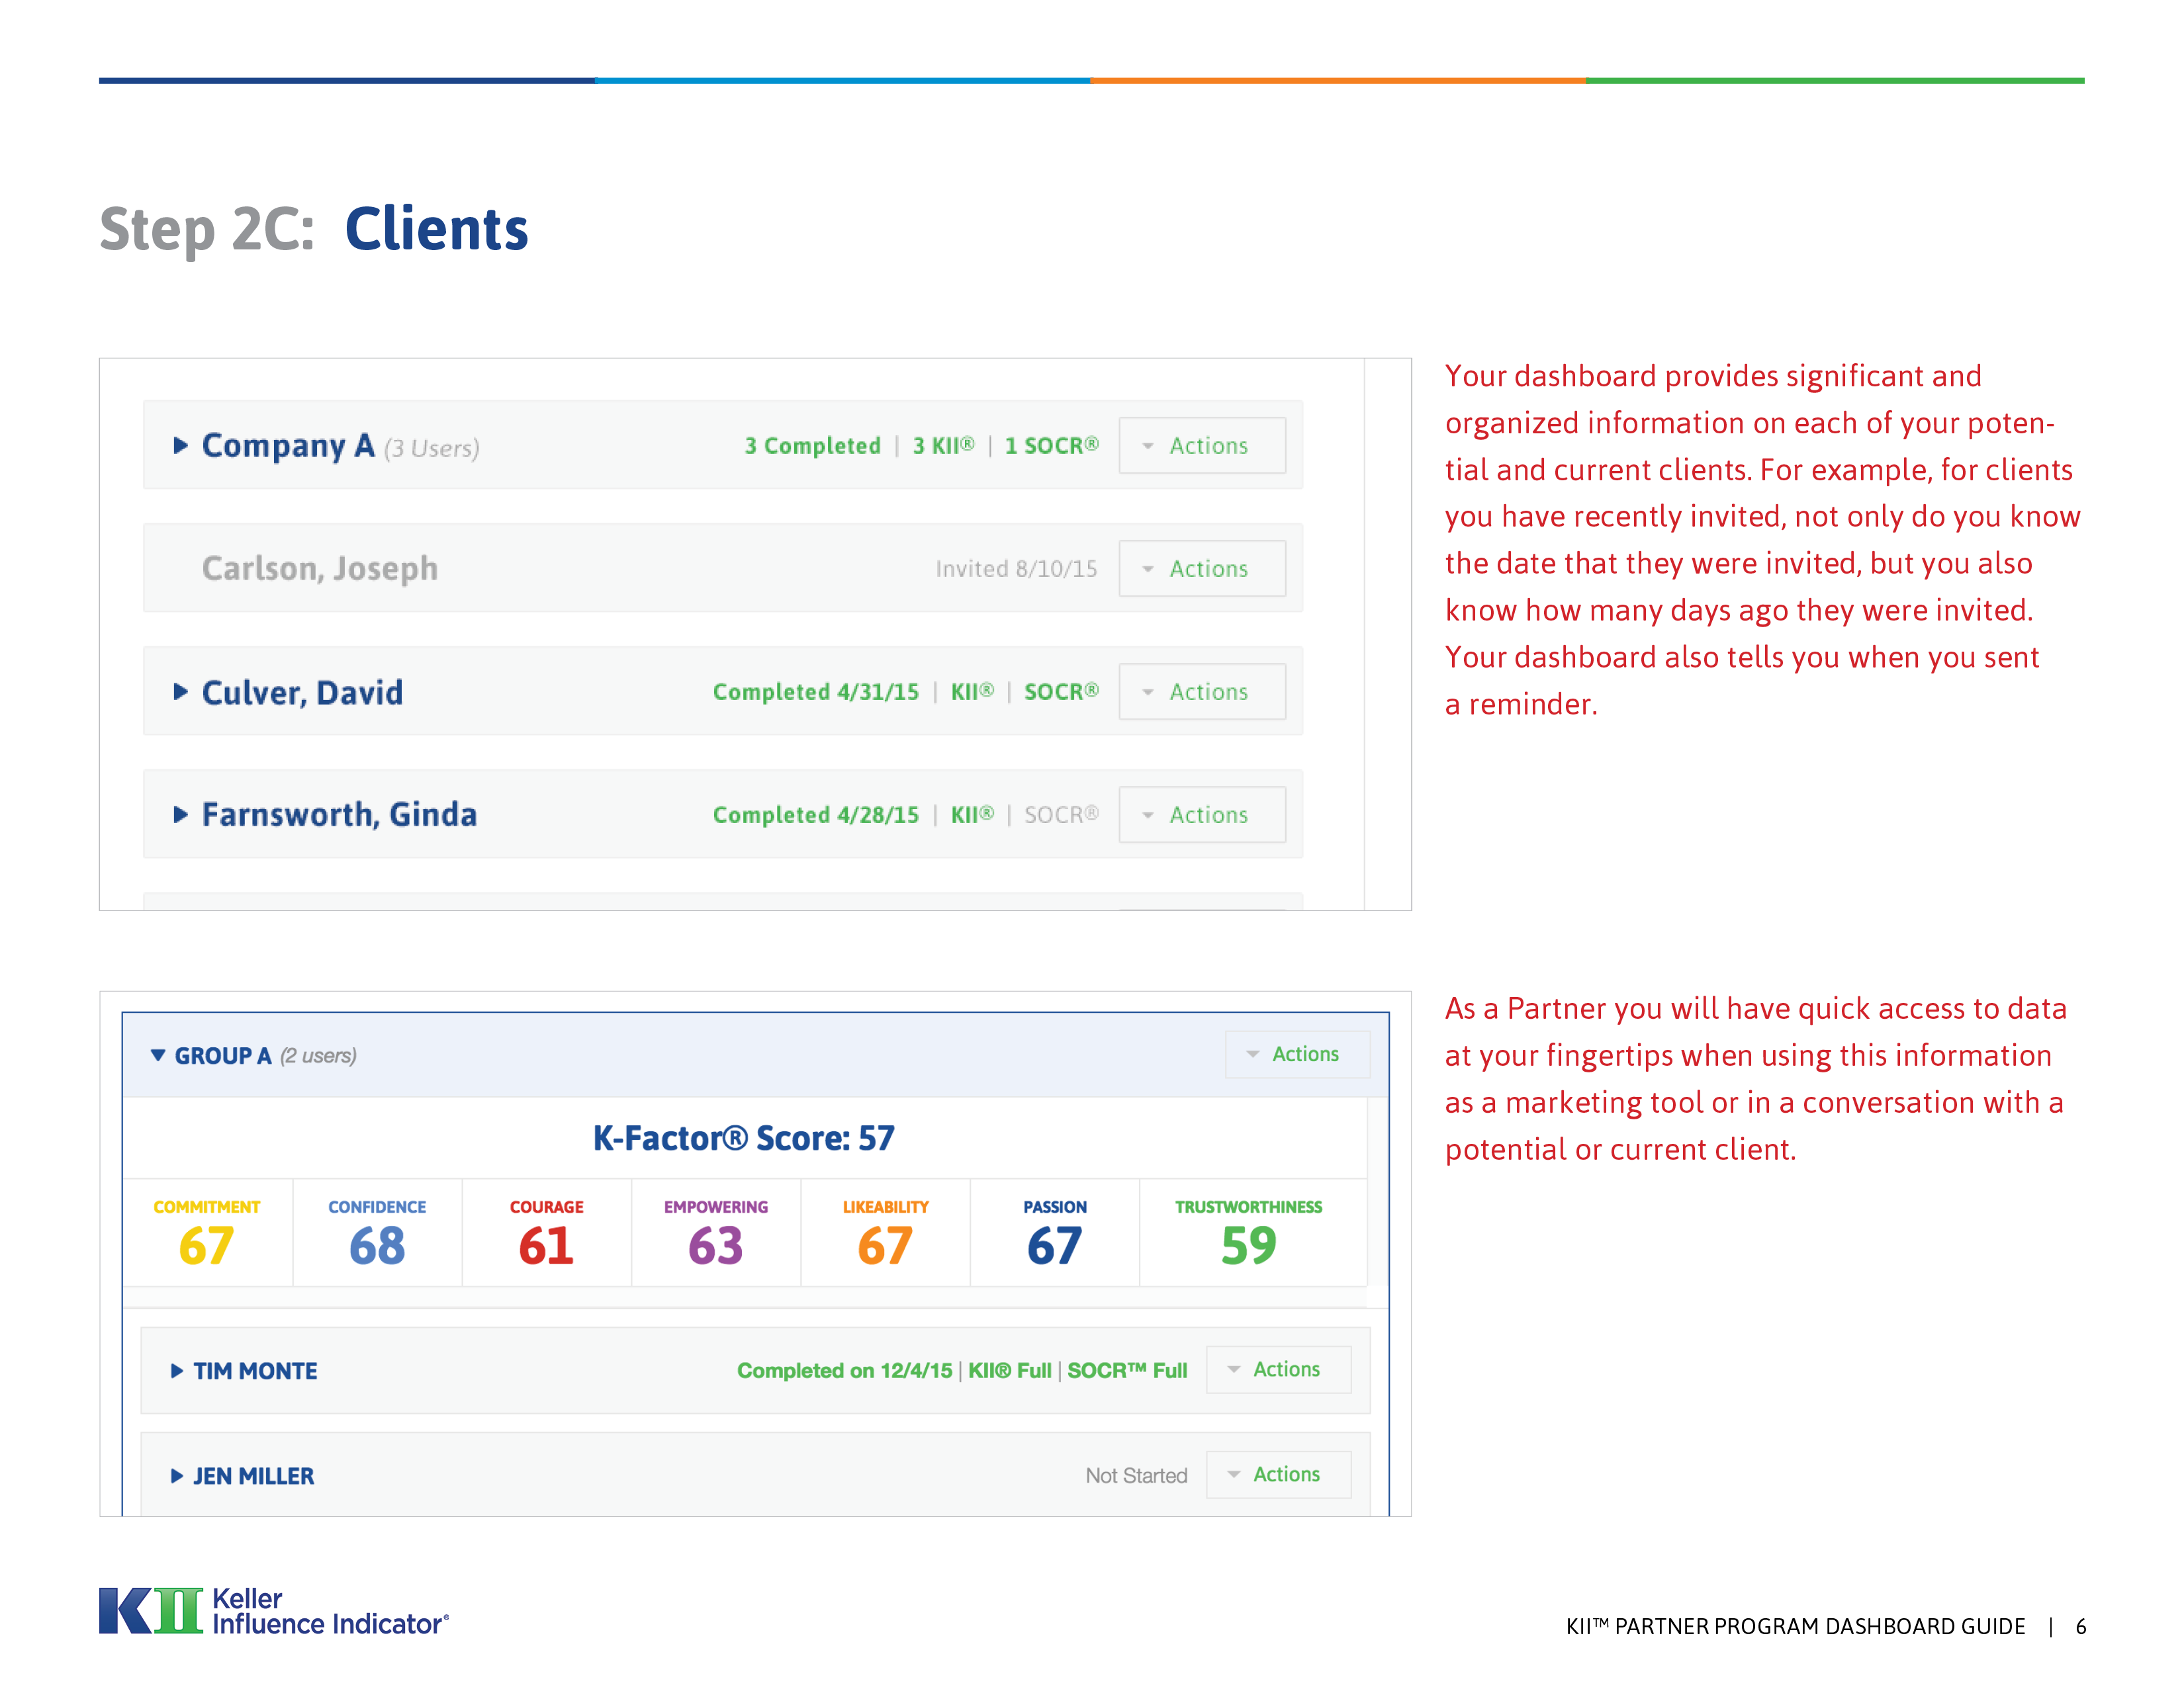Click the K-Factor® Score: 57 heading
The height and width of the screenshot is (1687, 2184).
click(743, 1137)
